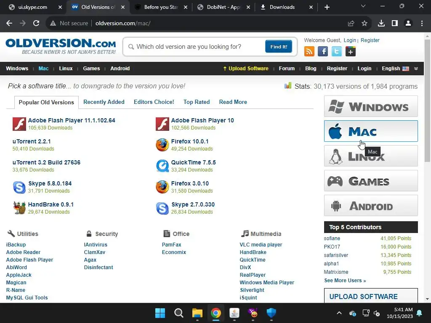Open iAntivirus security link
Screen dimensions: 431x323
click(96, 244)
